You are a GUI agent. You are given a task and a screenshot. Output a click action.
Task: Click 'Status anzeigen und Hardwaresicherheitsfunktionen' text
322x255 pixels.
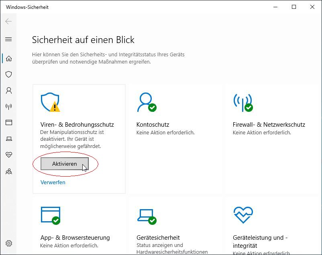[172, 249]
